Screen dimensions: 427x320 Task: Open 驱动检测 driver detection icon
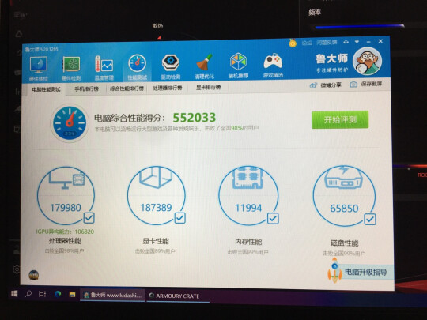tap(171, 66)
